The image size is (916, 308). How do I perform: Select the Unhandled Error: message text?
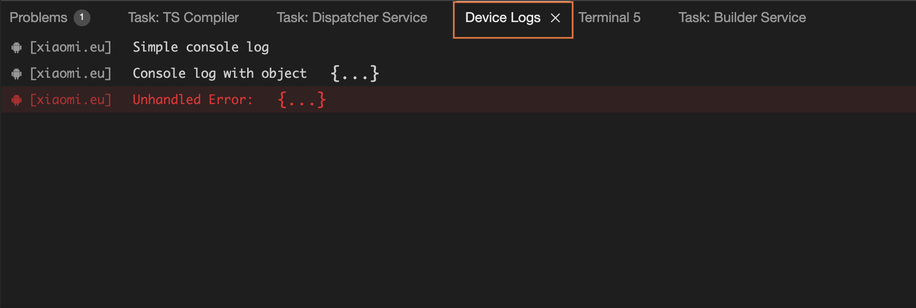tap(193, 100)
